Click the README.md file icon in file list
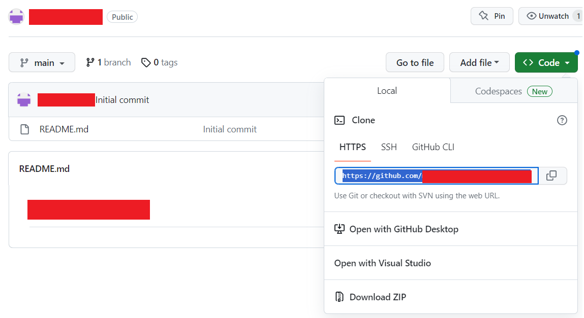 (x=24, y=129)
